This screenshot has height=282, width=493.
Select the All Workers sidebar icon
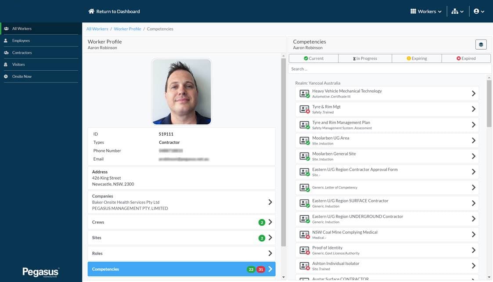6,28
